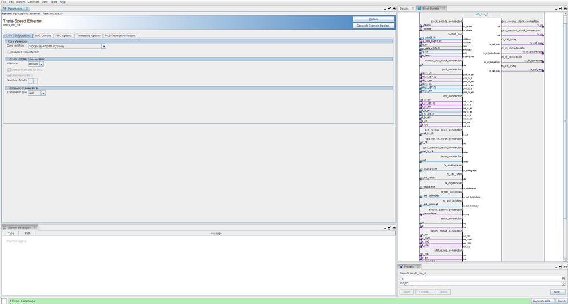This screenshot has height=304, width=568.
Task: Detach the Presets tab via grip icon
Action: point(418,266)
